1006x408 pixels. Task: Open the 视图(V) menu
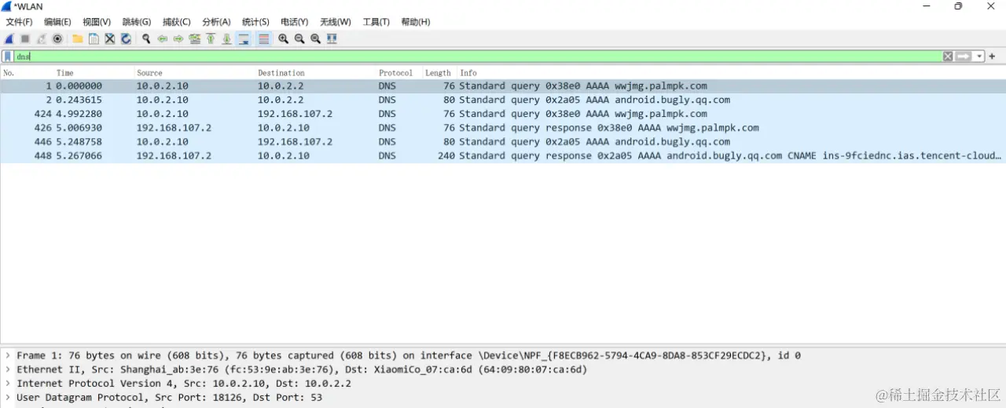[97, 22]
